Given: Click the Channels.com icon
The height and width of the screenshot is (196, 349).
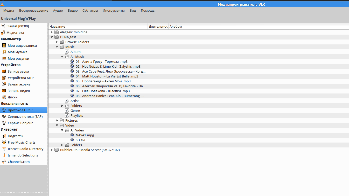Looking at the screenshot, I should click(x=4, y=162).
